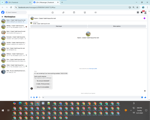Viewport: 150px width, 120px height.
Task: Open the Fernando conversation
Action: point(14,38)
